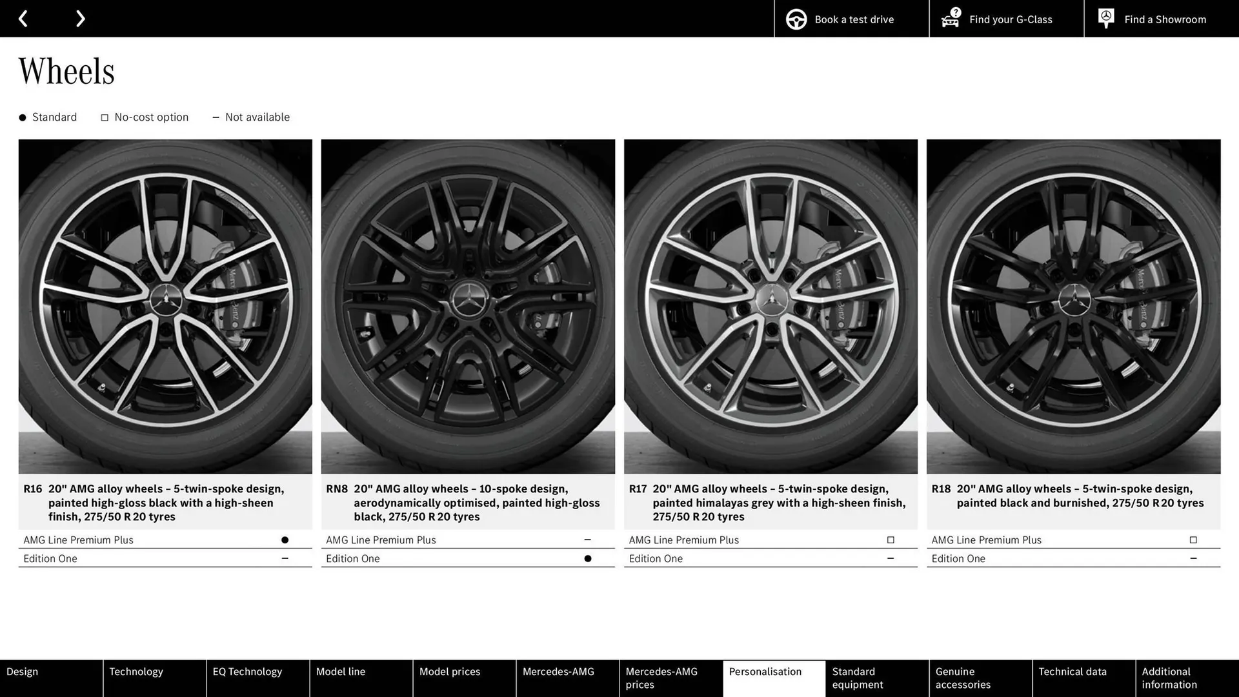Viewport: 1239px width, 697px height.
Task: Go to Mercedes-AMG prices tab
Action: pos(660,678)
